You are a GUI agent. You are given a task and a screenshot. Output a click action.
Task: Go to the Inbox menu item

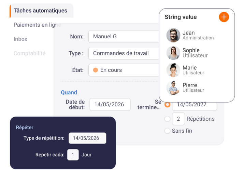tap(20, 39)
